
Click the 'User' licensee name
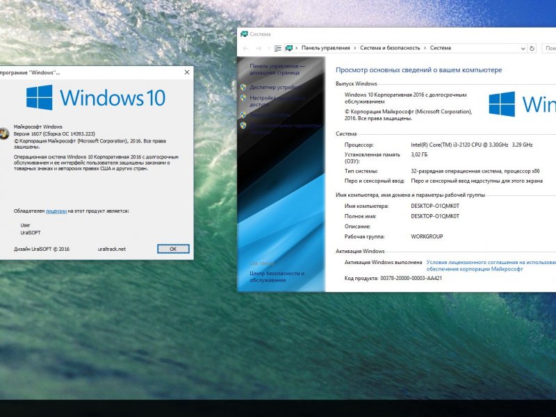click(25, 225)
